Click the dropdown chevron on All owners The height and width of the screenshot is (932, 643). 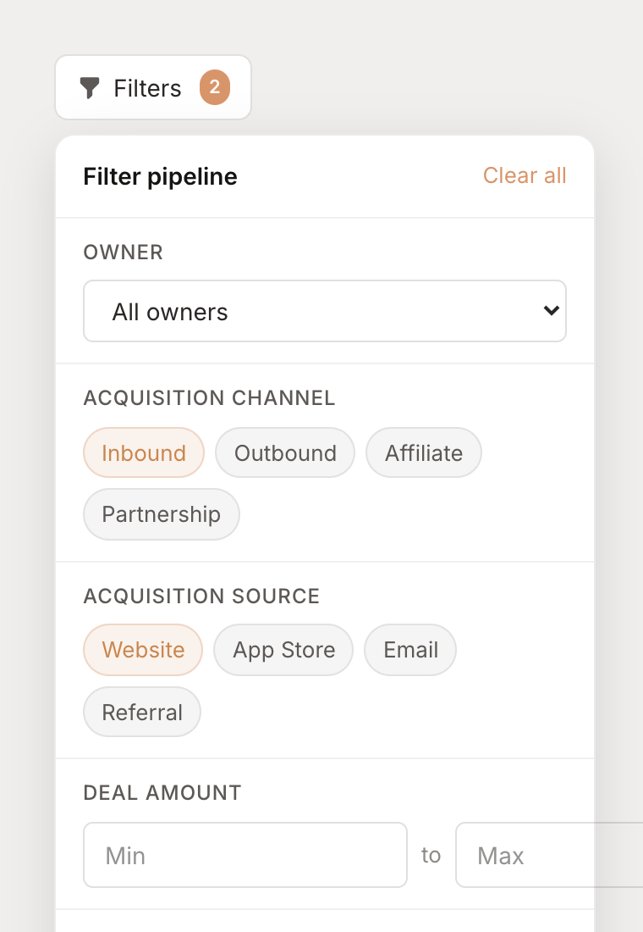[x=551, y=311]
